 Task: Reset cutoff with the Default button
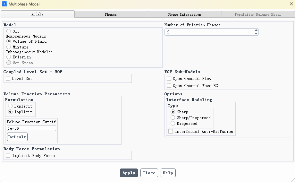[x=17, y=137]
